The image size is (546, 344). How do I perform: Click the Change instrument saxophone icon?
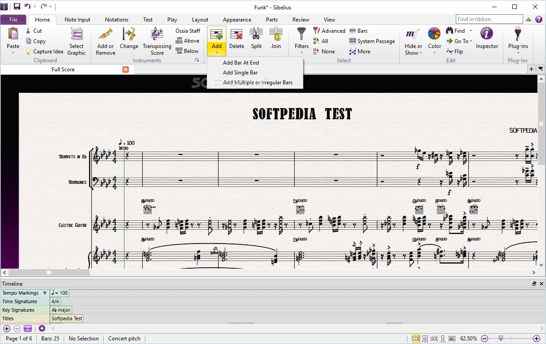click(129, 35)
